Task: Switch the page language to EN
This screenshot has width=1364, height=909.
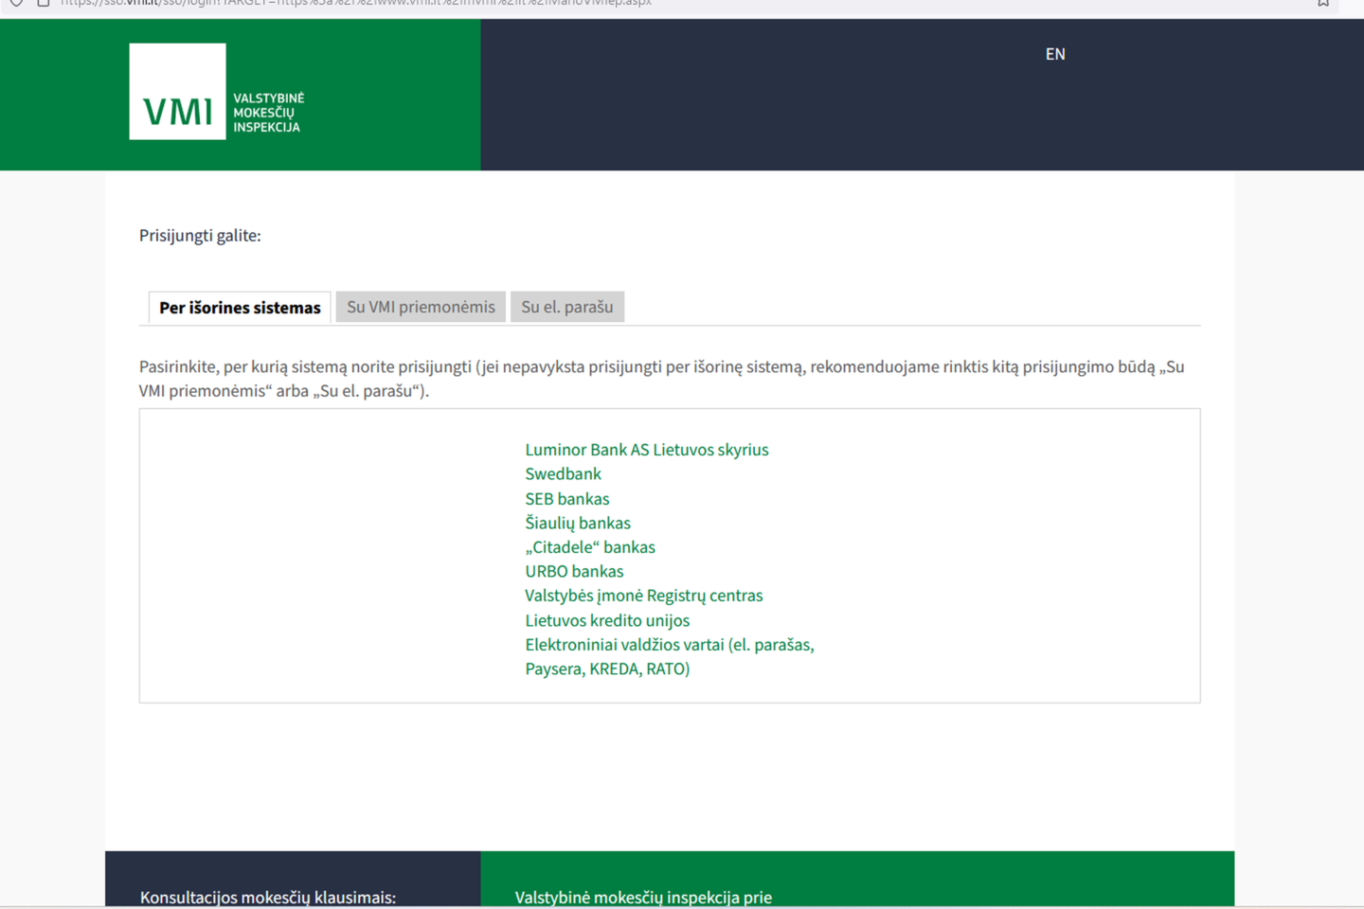Action: [1055, 54]
